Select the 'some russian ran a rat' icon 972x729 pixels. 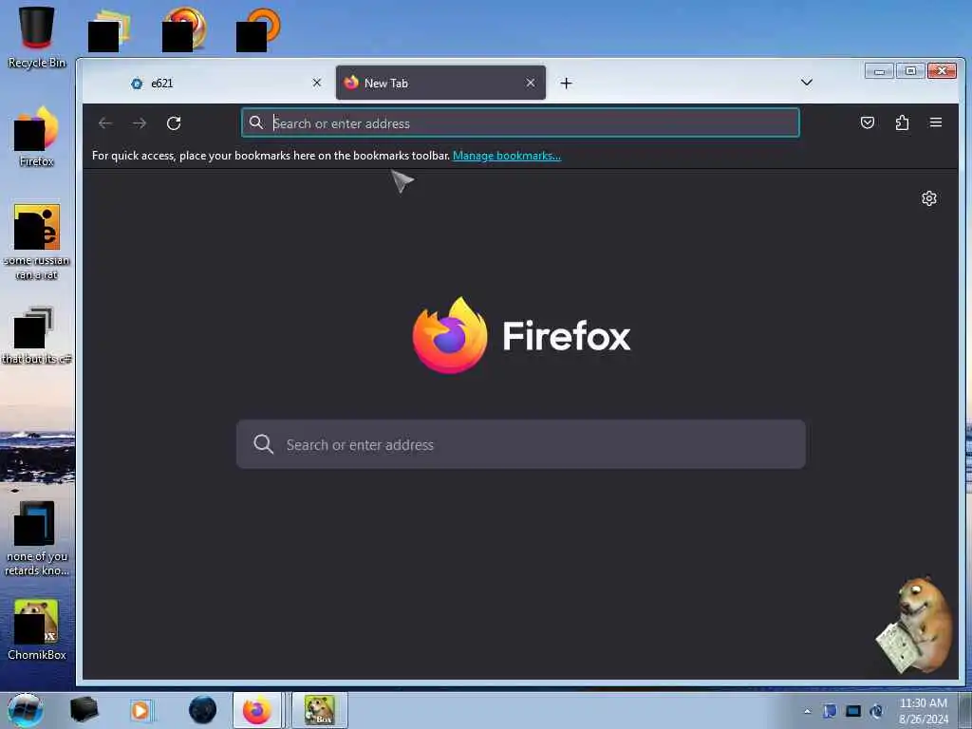(37, 242)
